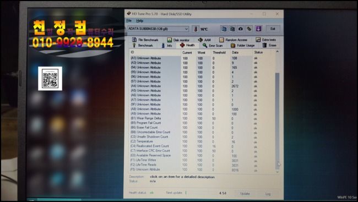The width and height of the screenshot is (358, 202).
Task: Switch to the Benchmark tab
Action: (143, 46)
